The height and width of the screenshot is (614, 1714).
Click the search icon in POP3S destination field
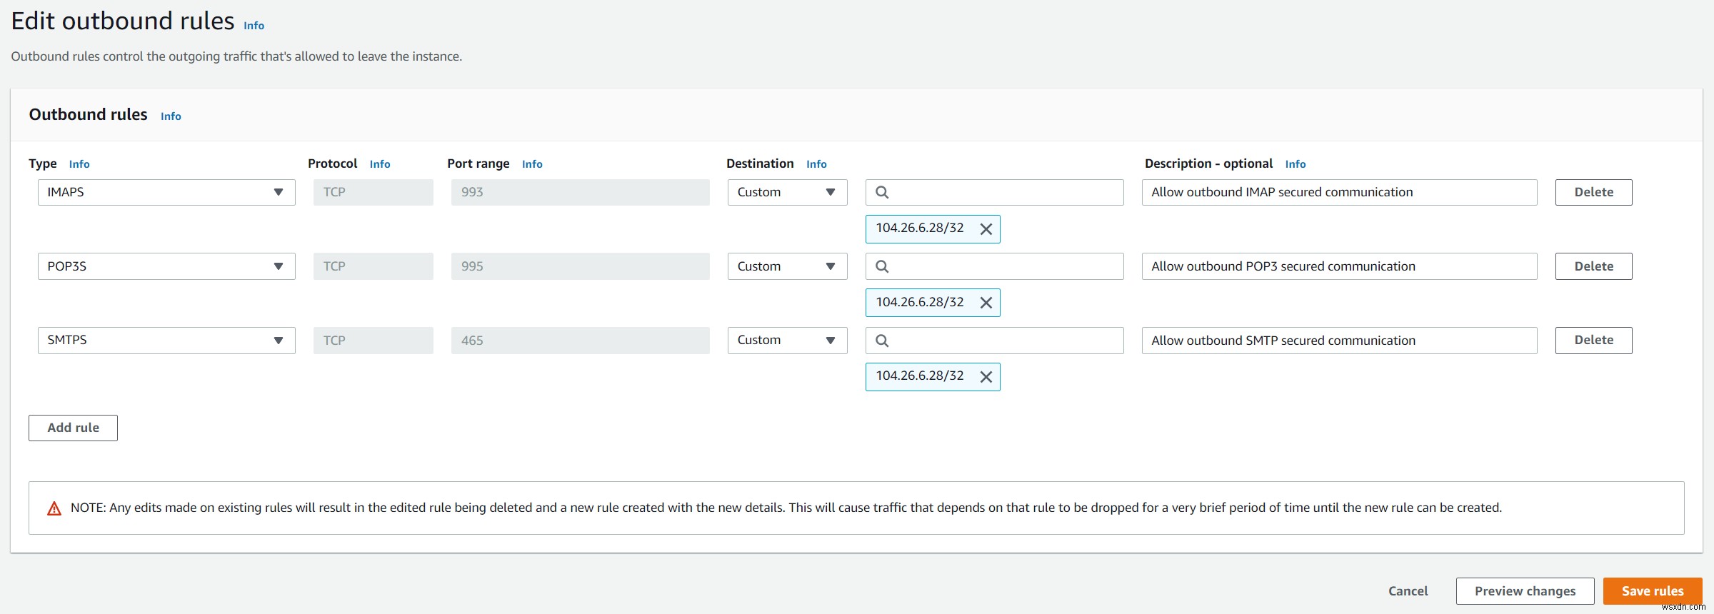(x=882, y=266)
